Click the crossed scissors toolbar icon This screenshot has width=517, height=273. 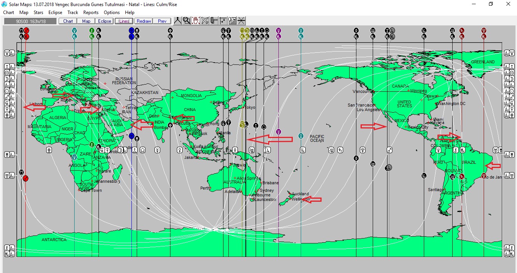coord(205,21)
